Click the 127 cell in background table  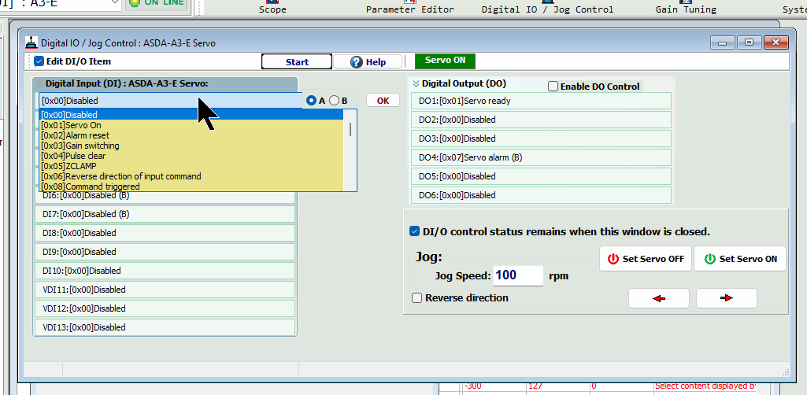click(557, 386)
